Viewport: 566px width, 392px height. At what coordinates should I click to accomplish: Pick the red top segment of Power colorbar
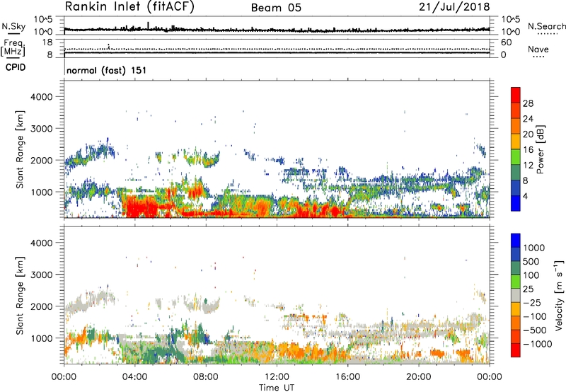[516, 95]
